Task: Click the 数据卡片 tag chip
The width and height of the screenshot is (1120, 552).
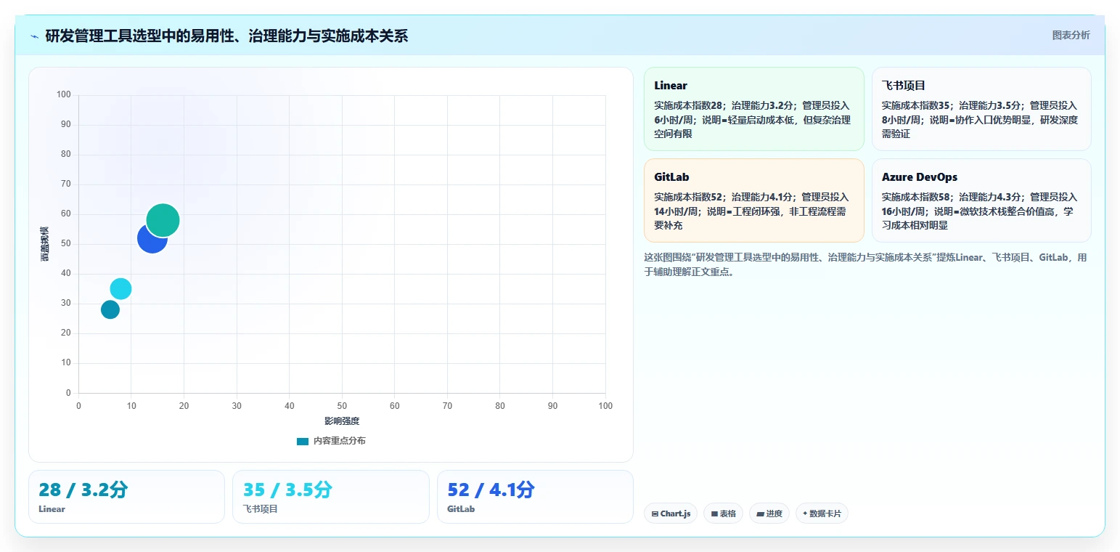Action: (822, 514)
